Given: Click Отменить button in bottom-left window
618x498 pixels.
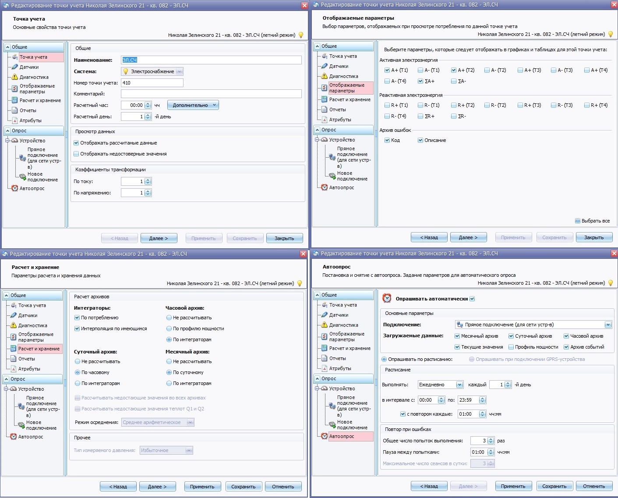Looking at the screenshot, I should coord(283,487).
